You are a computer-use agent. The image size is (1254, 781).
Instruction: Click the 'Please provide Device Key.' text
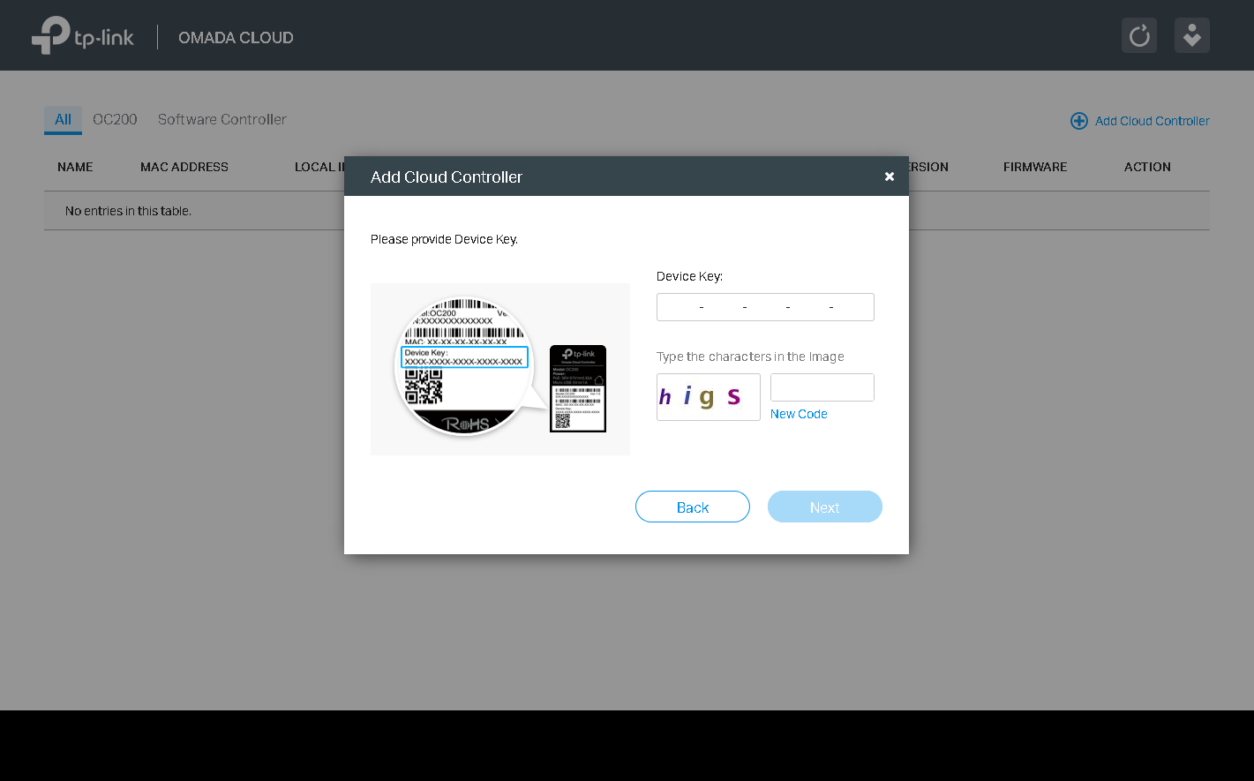click(x=444, y=239)
